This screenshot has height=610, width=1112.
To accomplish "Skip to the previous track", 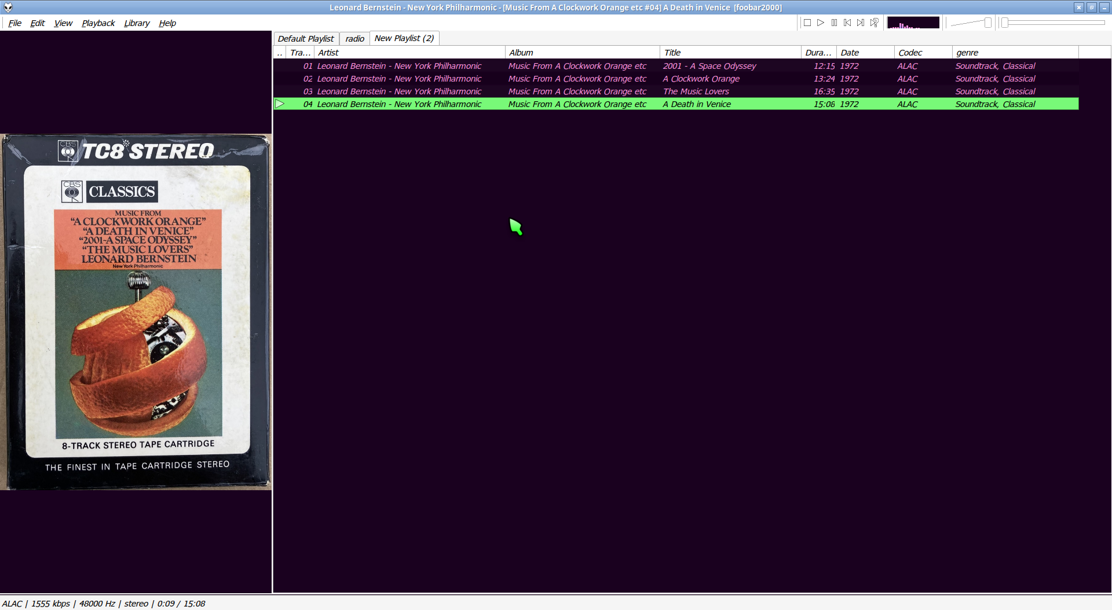I will tap(847, 23).
